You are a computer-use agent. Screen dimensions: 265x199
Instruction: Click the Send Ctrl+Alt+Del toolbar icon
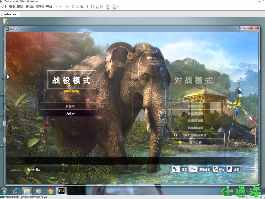(66, 7)
